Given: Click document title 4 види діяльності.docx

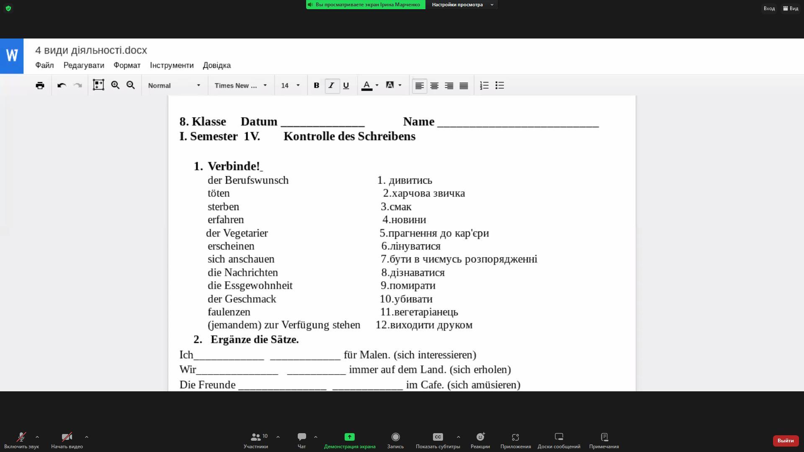Looking at the screenshot, I should coord(91,50).
